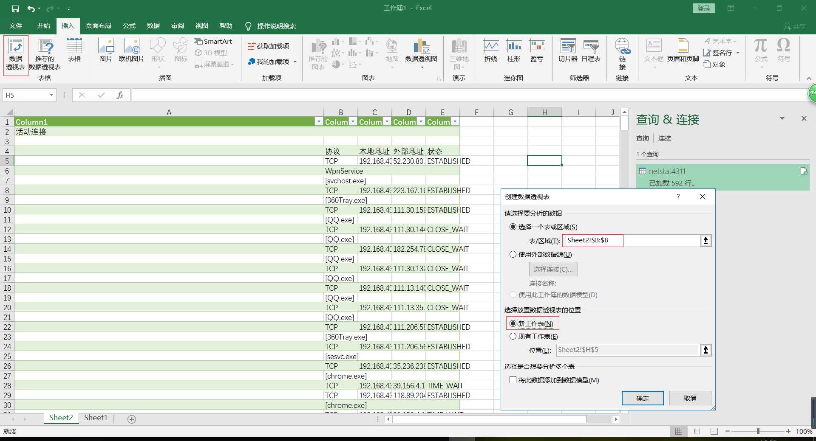
Task: Click Get Add-ins (获取加载项)
Action: pyautogui.click(x=269, y=46)
